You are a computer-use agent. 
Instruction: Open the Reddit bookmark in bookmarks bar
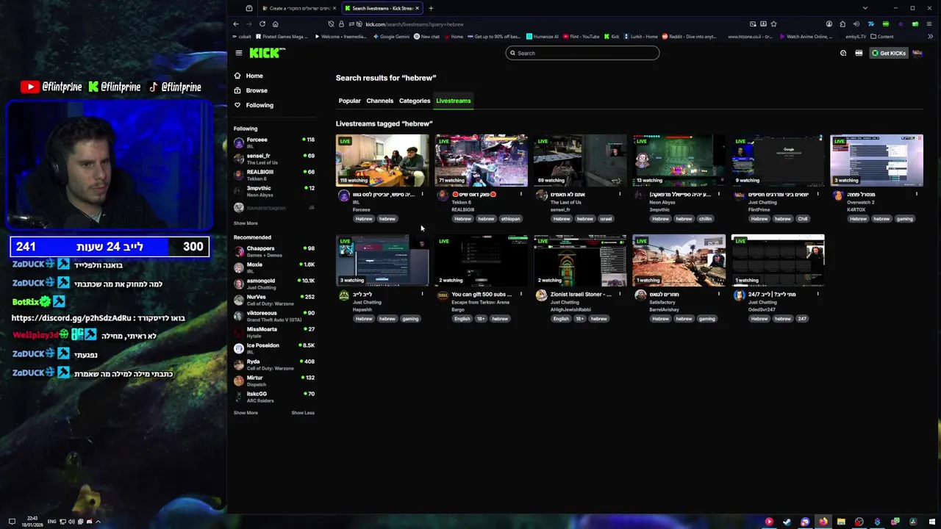tap(689, 37)
